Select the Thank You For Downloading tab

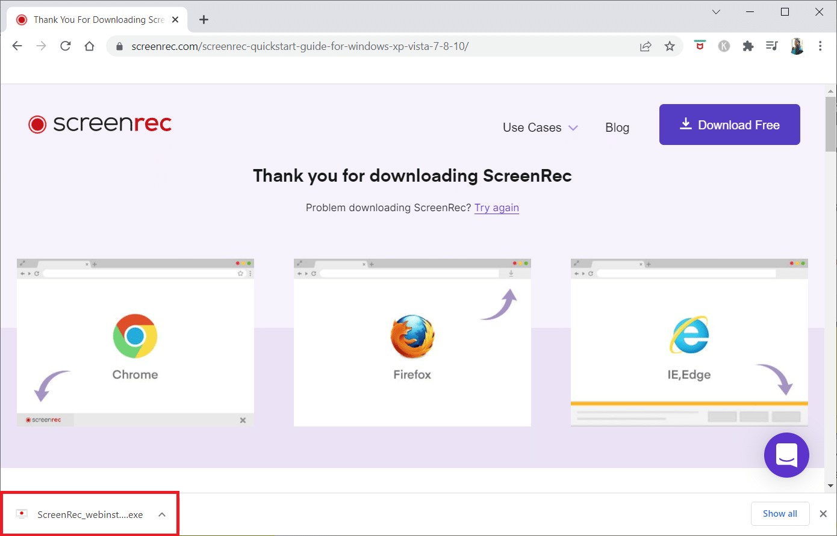tap(96, 20)
